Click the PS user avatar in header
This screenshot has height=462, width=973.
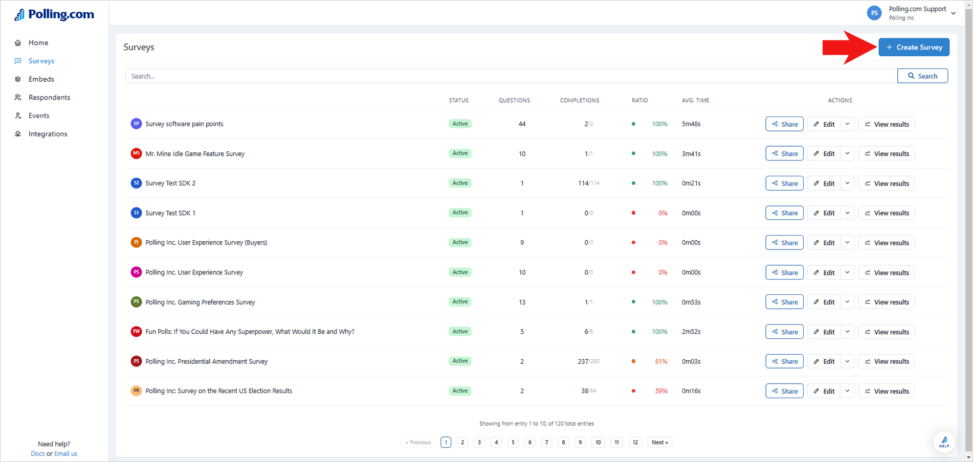(x=874, y=13)
